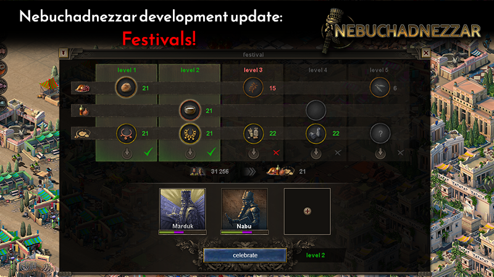The image size is (494, 277).
Task: Select the gold necklace icon in level 2
Action: click(x=190, y=134)
